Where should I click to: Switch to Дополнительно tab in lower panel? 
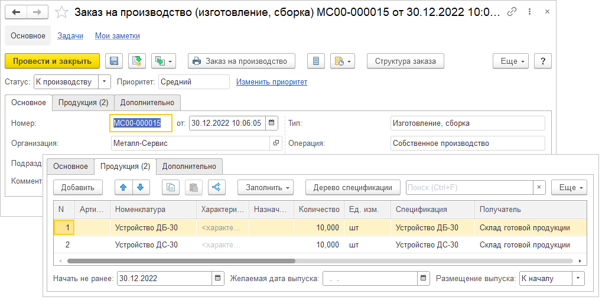(189, 166)
